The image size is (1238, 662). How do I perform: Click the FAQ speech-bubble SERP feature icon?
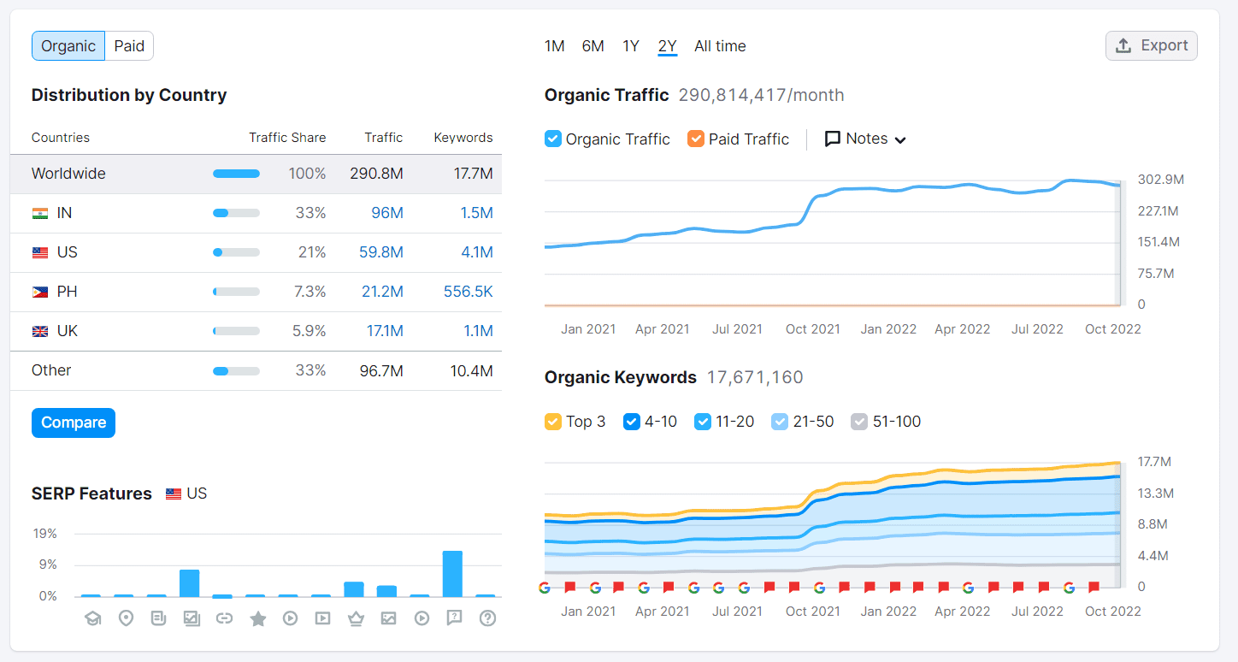(x=454, y=618)
